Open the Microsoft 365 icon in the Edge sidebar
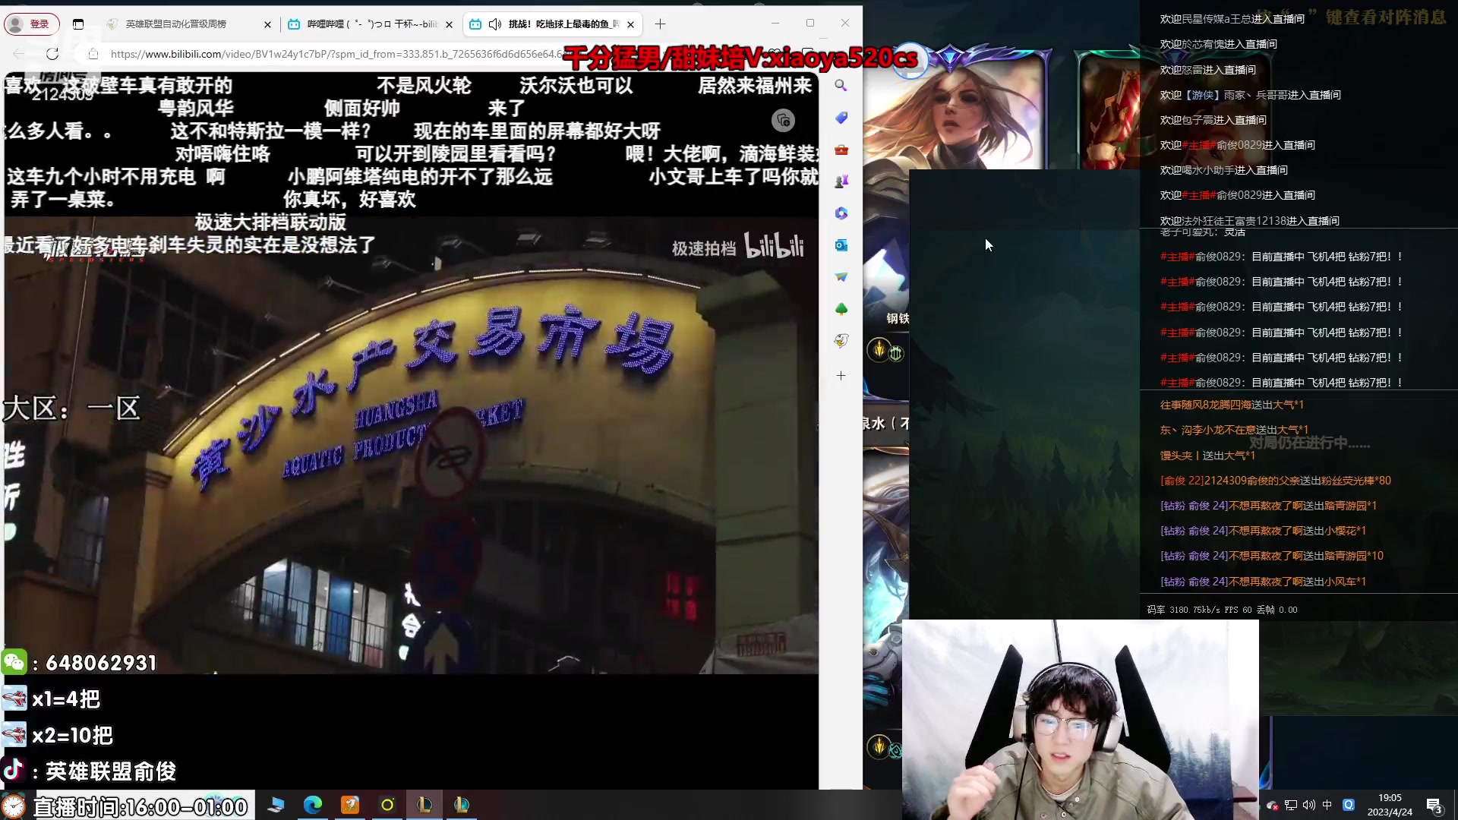The image size is (1458, 820). pyautogui.click(x=841, y=213)
